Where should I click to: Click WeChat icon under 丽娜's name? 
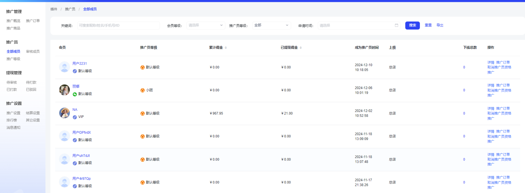point(75,94)
